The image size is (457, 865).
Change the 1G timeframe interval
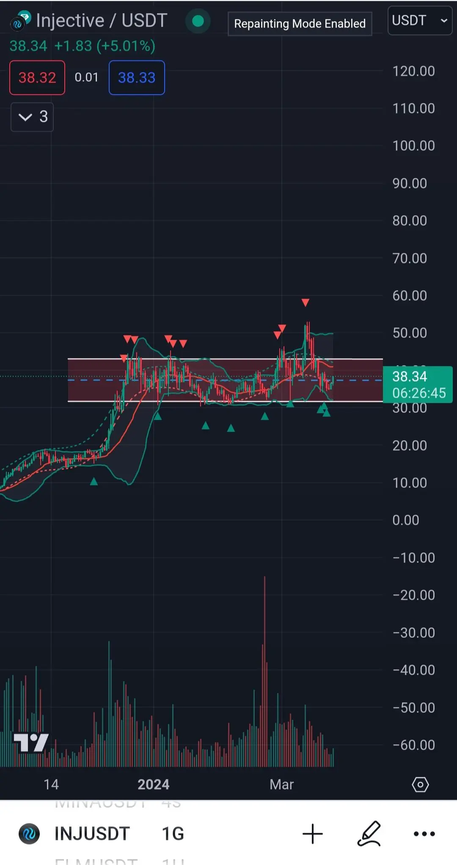point(173,834)
